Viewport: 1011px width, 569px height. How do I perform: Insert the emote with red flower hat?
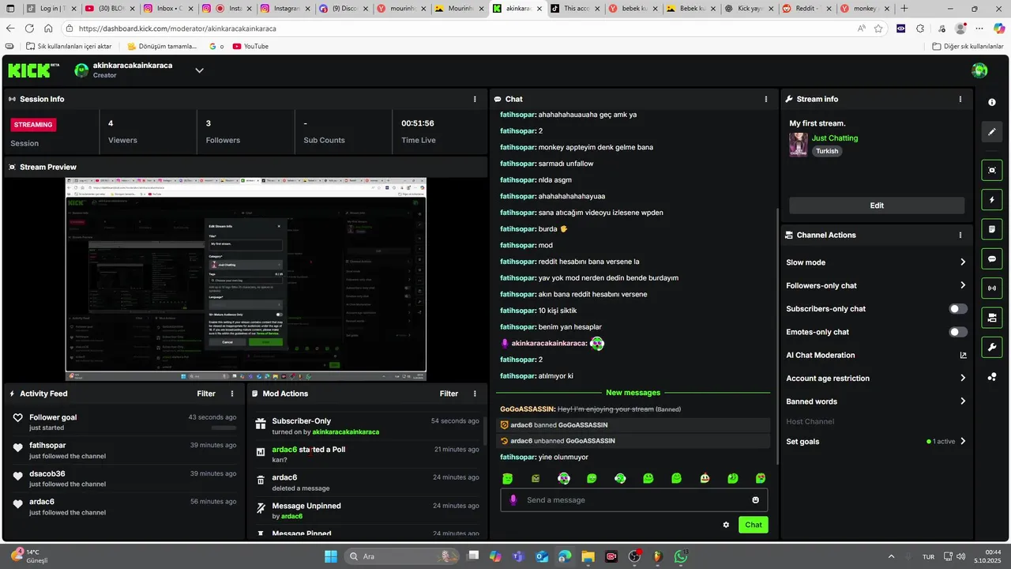coord(705,478)
